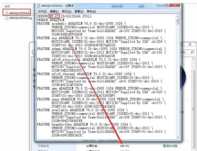Open the 编辑(E) menu in Notepad
Viewport: 197px width, 151px height.
pos(54,12)
